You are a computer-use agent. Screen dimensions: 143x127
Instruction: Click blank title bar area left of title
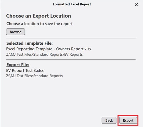pyautogui.click(x=27, y=4)
